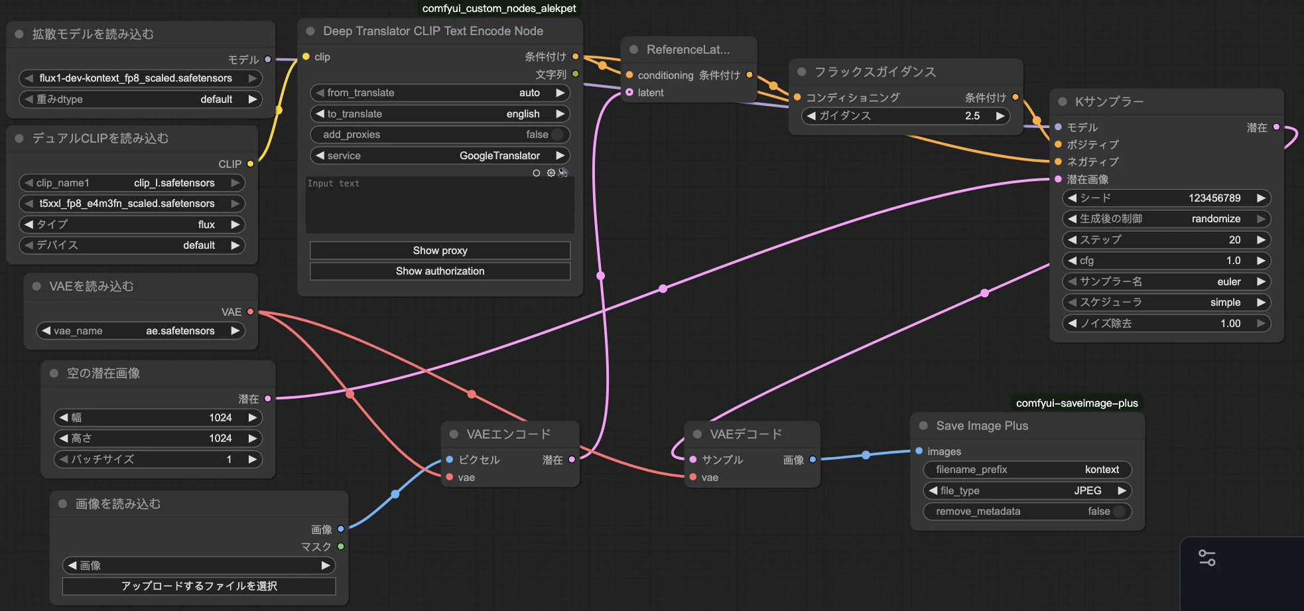Image resolution: width=1304 pixels, height=611 pixels.
Task: Collapse the フラックスガイダンス node via its title dot
Action: [801, 72]
